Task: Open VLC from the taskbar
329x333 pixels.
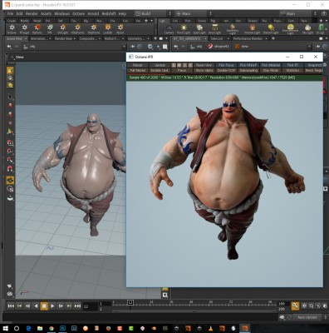Action: (210, 328)
